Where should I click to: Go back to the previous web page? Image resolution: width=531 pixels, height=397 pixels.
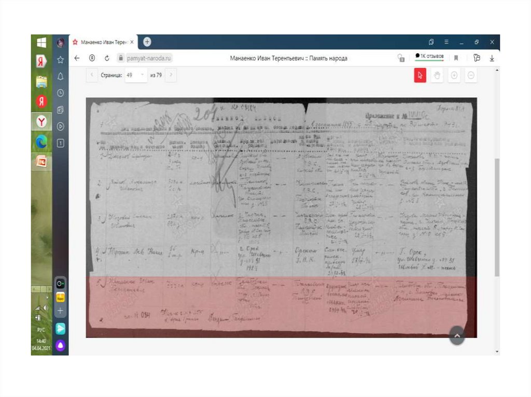[77, 58]
